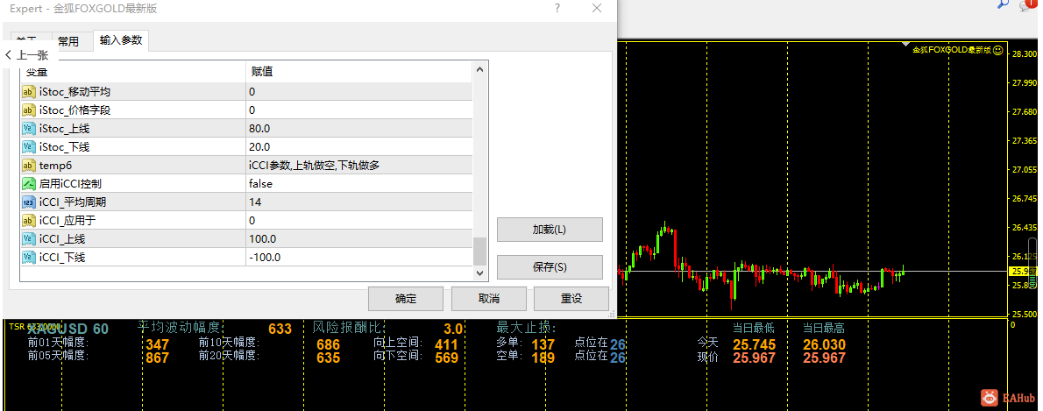Click the iStoc_价格字段 row icon
Screen dimensions: 1043x411
coord(29,110)
